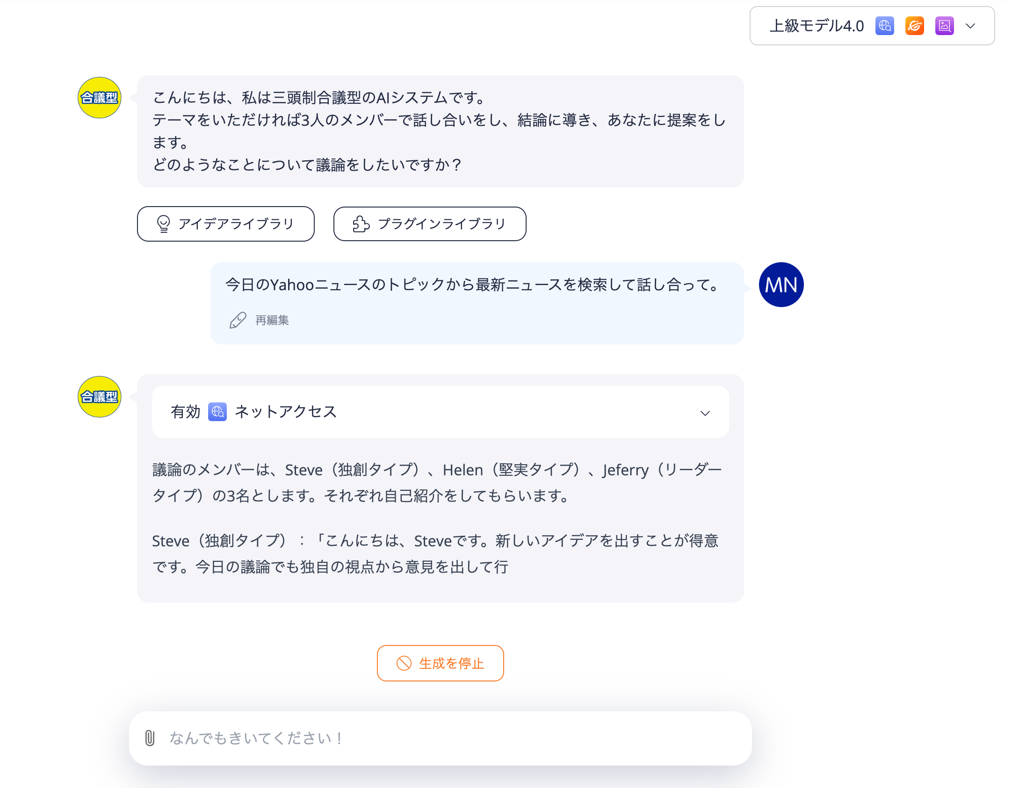Click the yellow 合議型 avatar icon

tap(99, 97)
